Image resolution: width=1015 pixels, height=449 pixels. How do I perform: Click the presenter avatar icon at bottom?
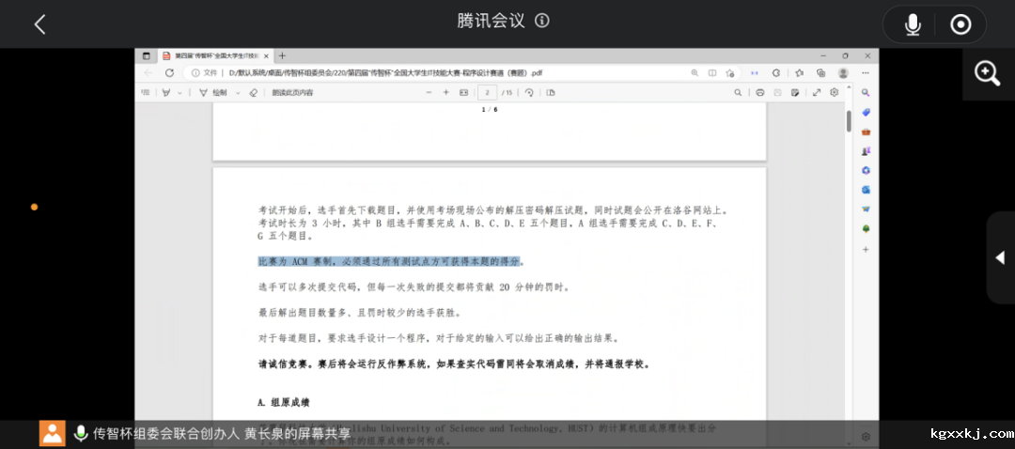click(53, 433)
